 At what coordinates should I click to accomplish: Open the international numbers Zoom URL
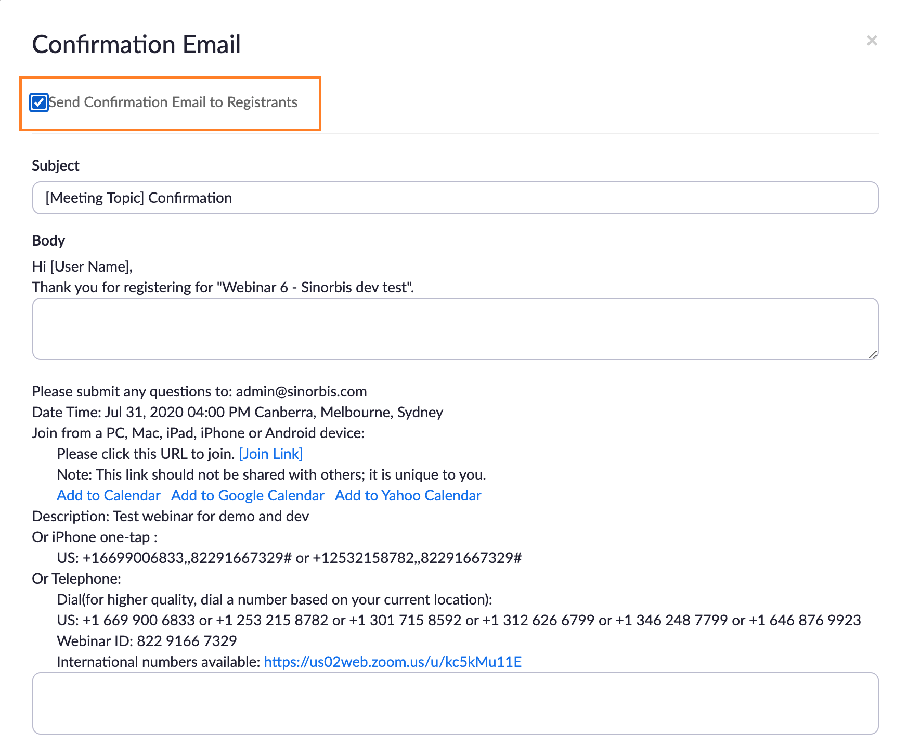393,661
